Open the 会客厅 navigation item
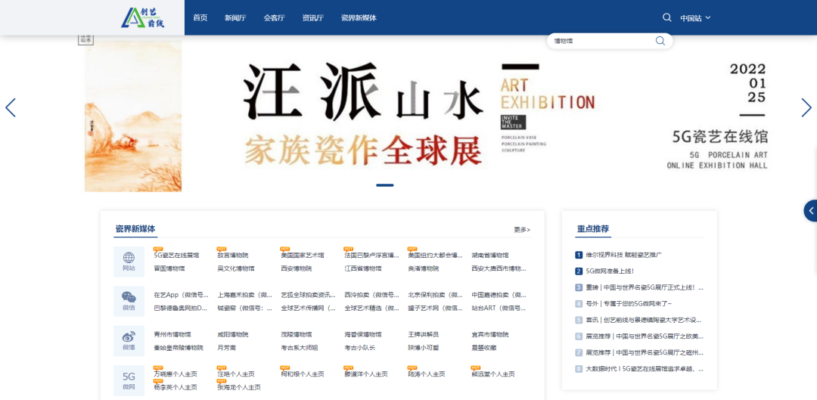 pos(274,17)
